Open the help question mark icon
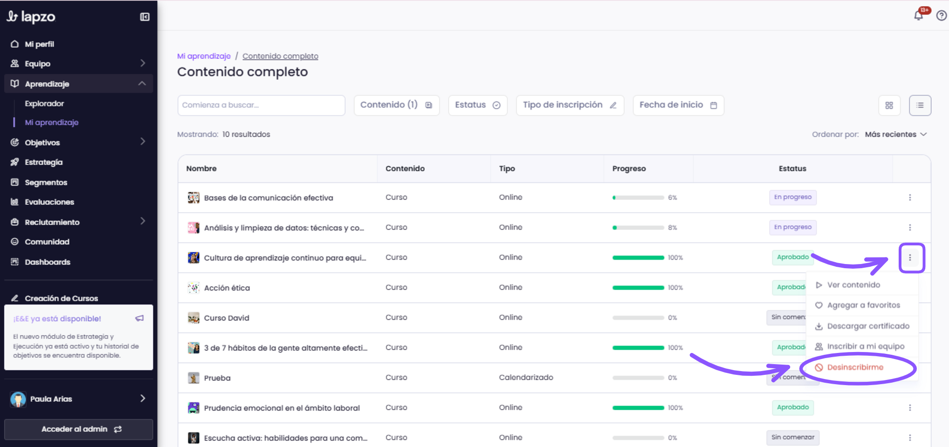The height and width of the screenshot is (447, 949). tap(942, 16)
